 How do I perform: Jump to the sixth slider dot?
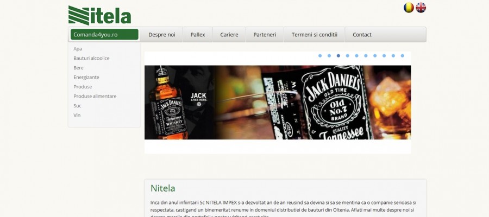tap(366, 56)
